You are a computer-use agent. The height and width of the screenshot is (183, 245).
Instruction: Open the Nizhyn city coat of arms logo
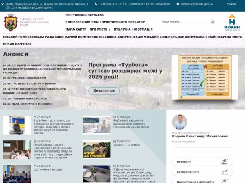(11, 22)
